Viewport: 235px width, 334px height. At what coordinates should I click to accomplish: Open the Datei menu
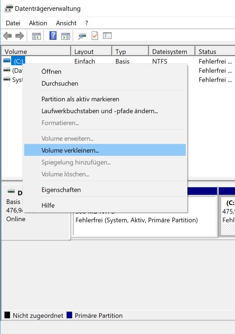[13, 23]
